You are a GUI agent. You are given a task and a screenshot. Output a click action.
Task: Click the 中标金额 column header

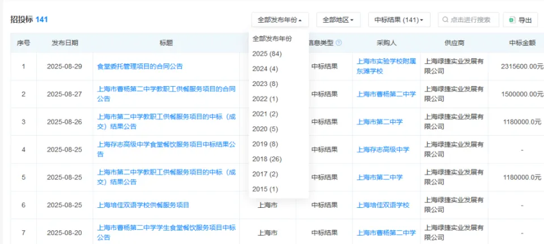522,42
